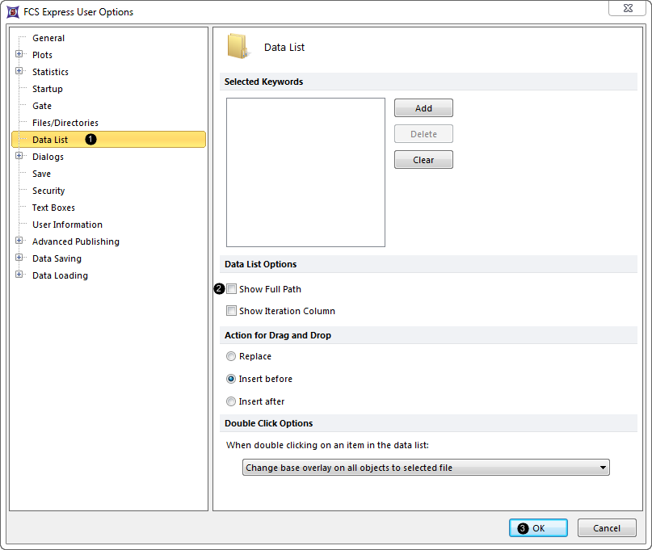Choose the Insert after drag-drop option
652x550 pixels.
(232, 401)
